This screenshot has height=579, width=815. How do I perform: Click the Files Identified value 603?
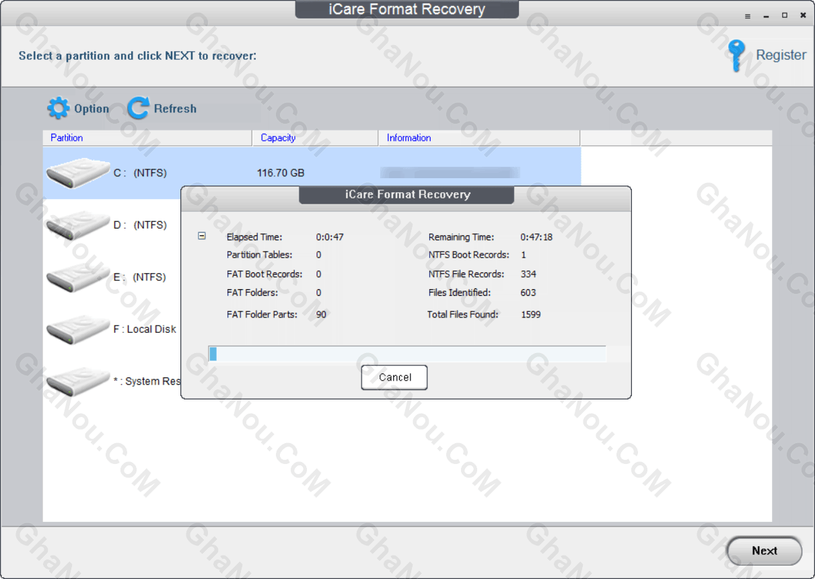528,293
